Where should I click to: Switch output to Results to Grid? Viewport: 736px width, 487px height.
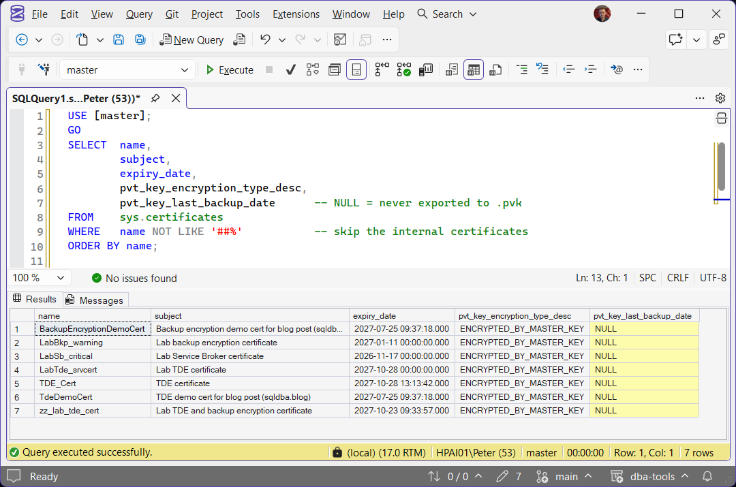click(x=474, y=70)
